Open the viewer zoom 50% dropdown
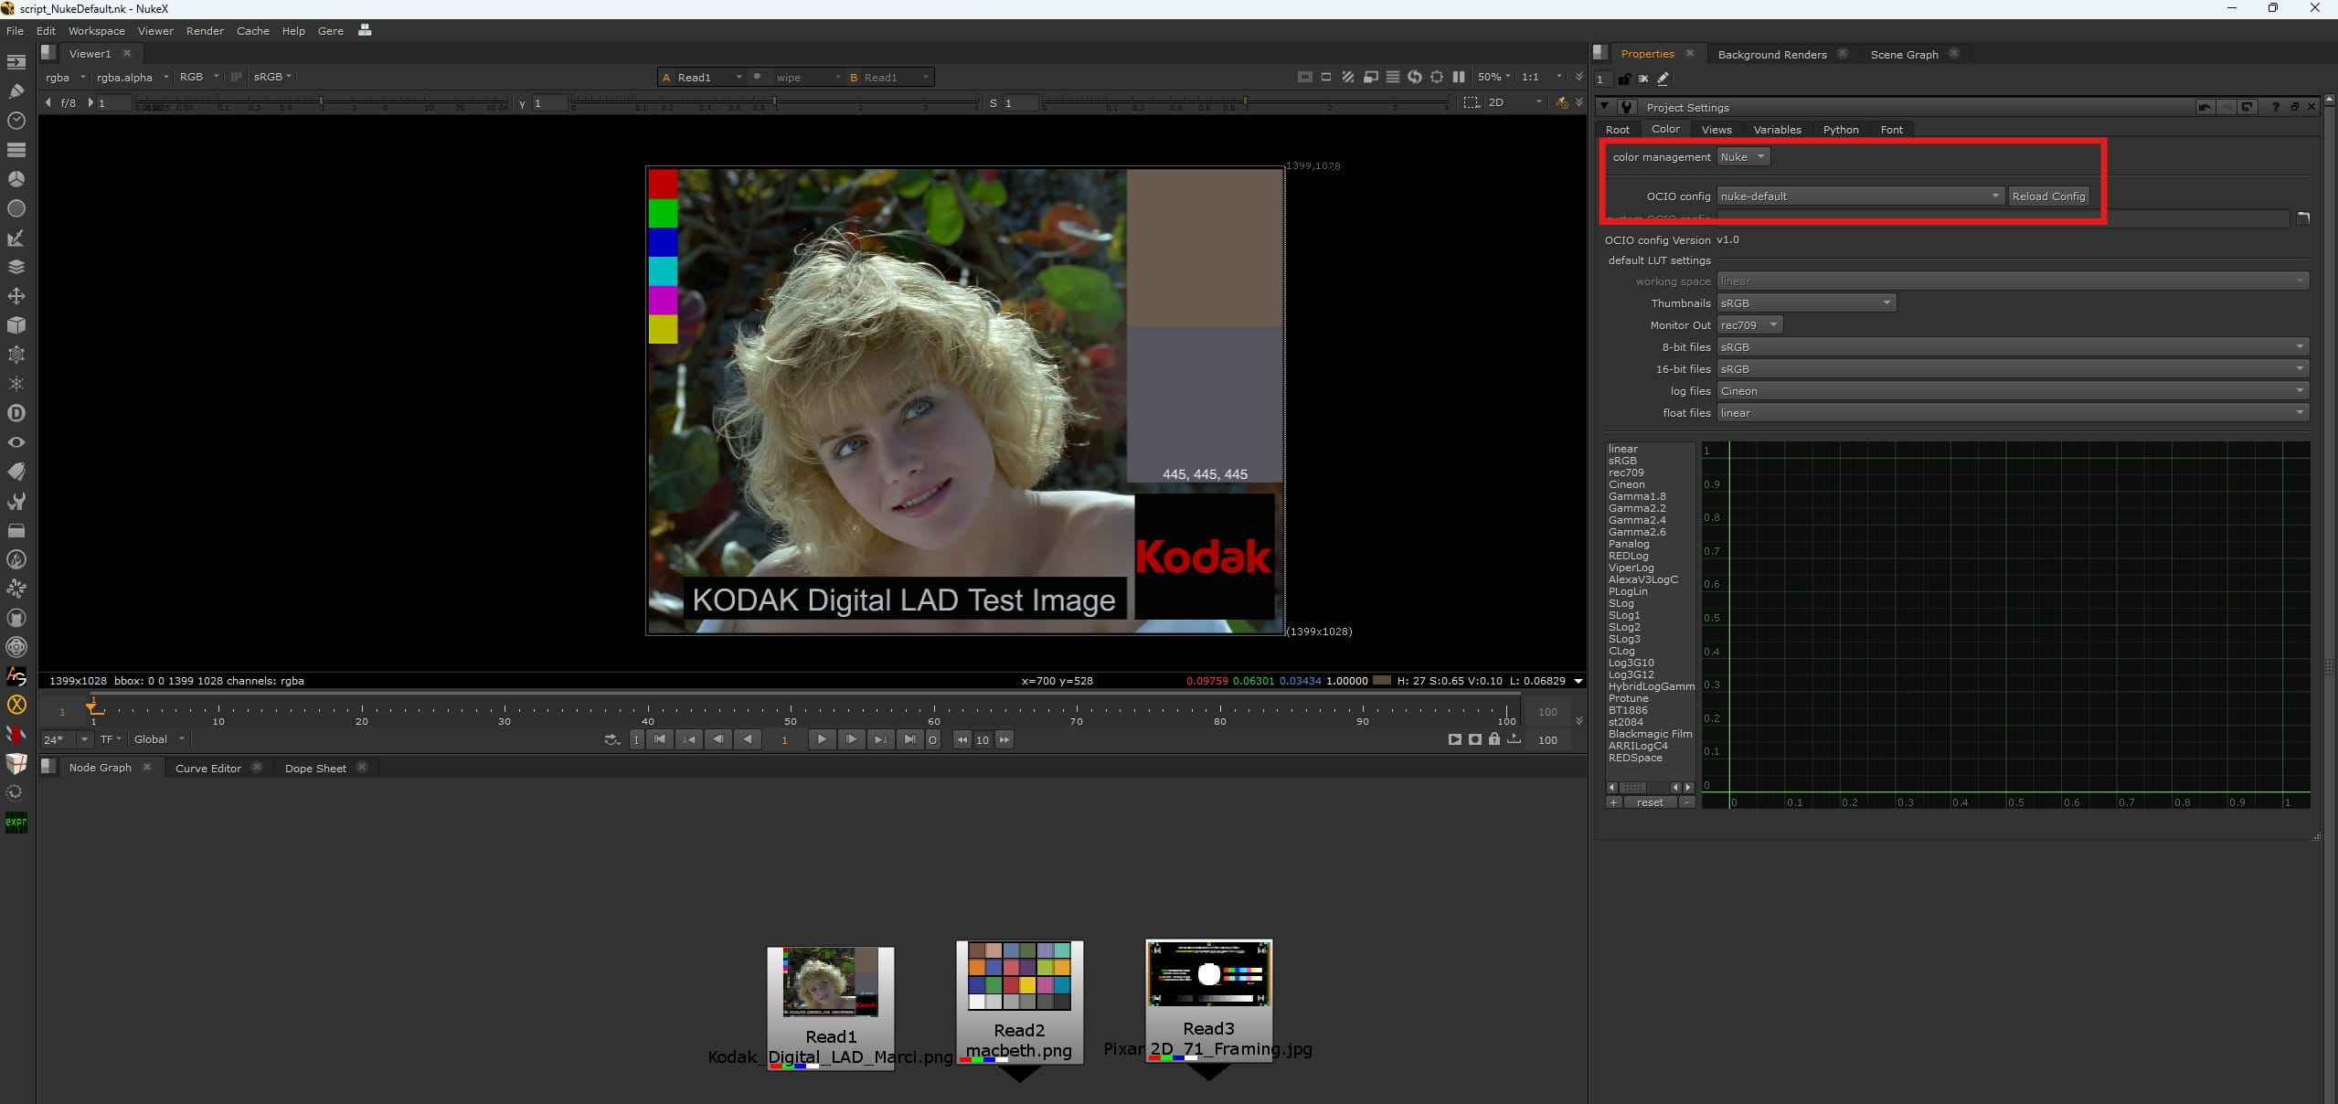 (x=1493, y=77)
